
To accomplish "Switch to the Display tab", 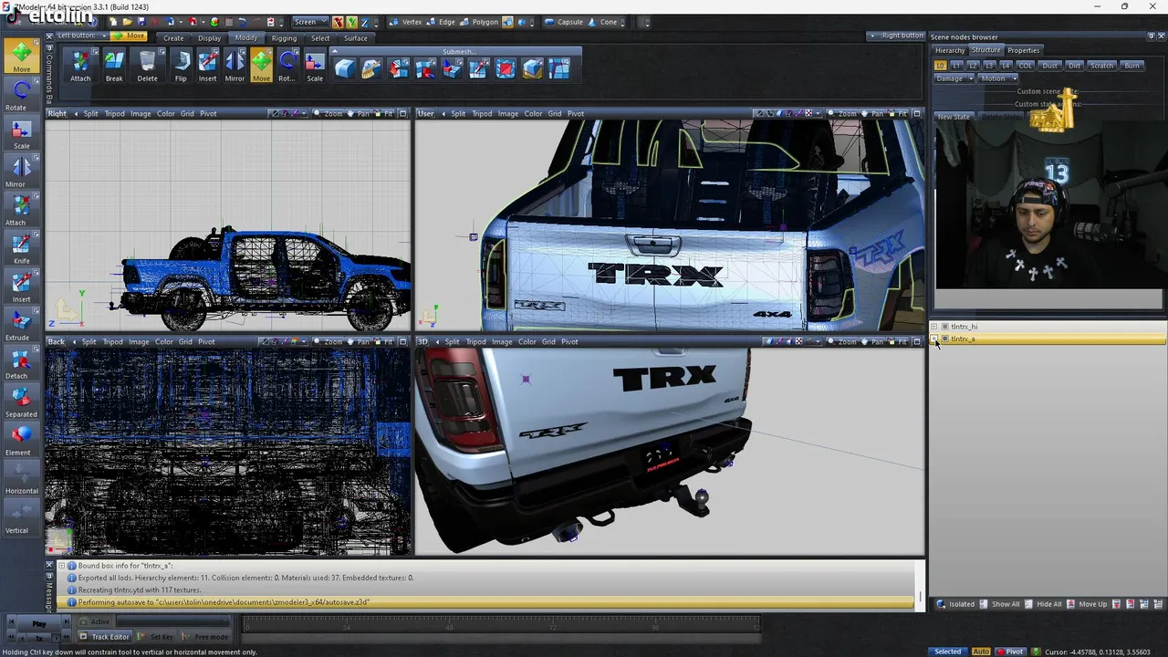I will 210,38.
